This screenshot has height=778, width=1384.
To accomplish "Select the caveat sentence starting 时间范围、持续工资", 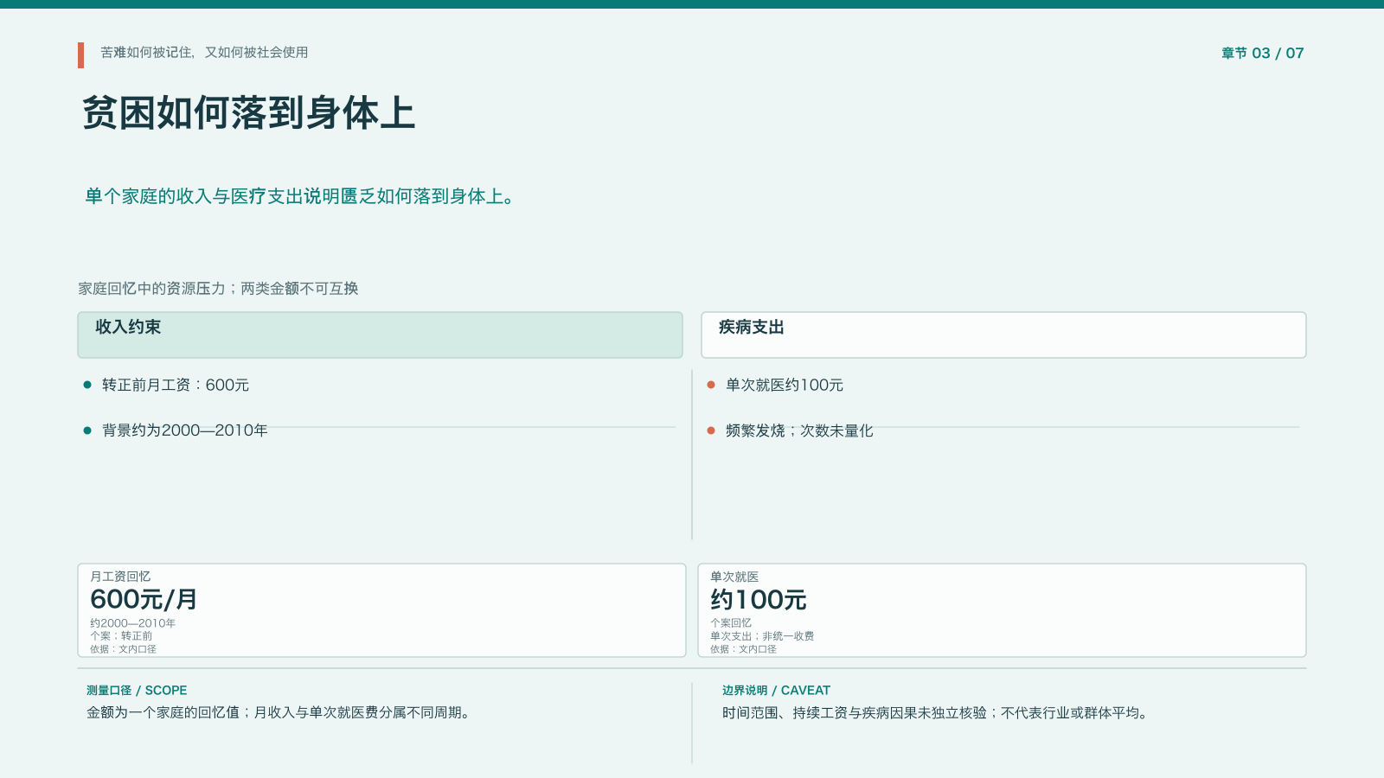I will (937, 713).
